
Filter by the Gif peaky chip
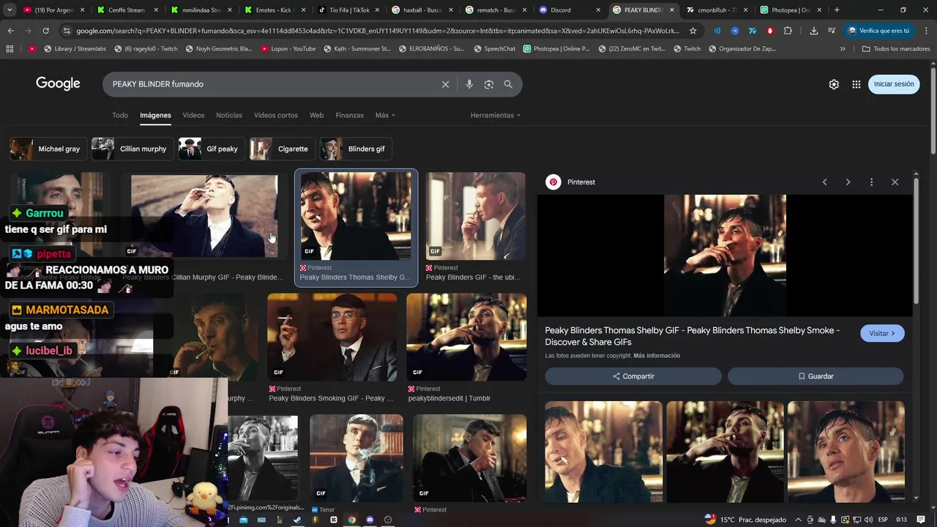coord(211,149)
